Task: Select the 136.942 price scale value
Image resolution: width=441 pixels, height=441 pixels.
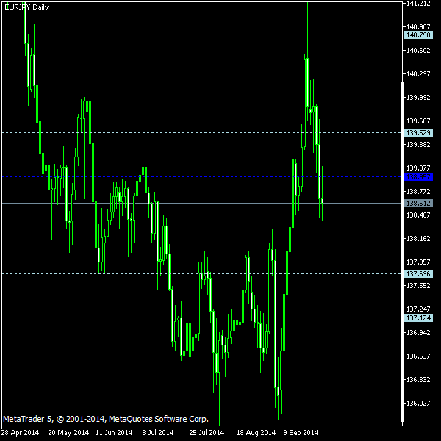Action: 418,332
